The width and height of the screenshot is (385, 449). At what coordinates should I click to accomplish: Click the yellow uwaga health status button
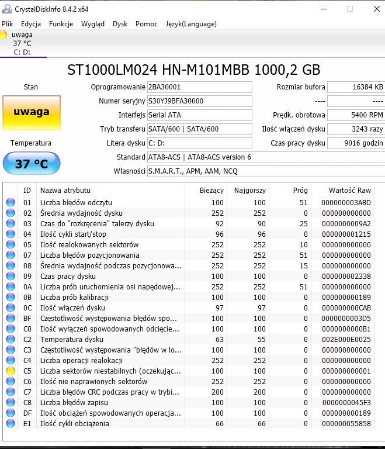pyautogui.click(x=32, y=113)
